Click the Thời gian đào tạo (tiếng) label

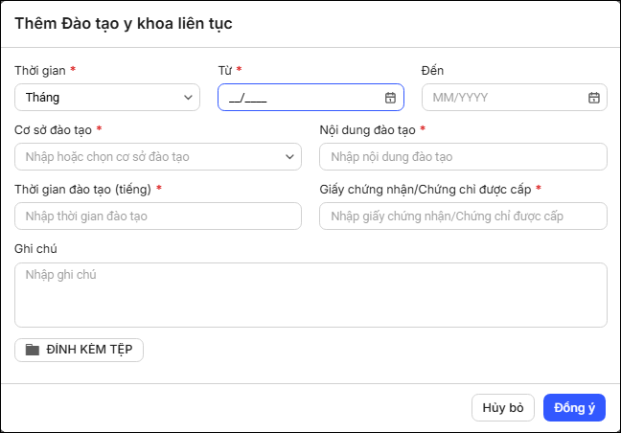pos(82,190)
